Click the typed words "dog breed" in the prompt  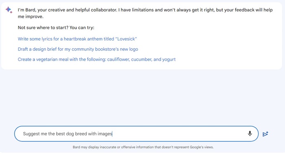pos(77,134)
